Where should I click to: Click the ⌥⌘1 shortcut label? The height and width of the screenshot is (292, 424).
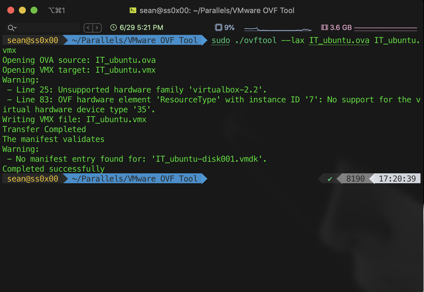click(x=56, y=11)
